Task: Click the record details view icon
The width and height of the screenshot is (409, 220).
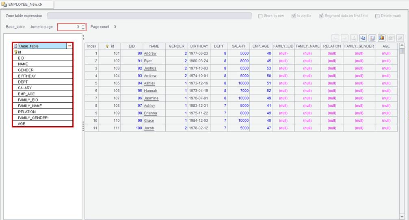Action: [x=372, y=38]
